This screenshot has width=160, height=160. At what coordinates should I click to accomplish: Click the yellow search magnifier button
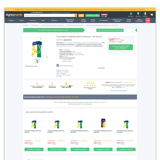pyautogui.click(x=76, y=16)
